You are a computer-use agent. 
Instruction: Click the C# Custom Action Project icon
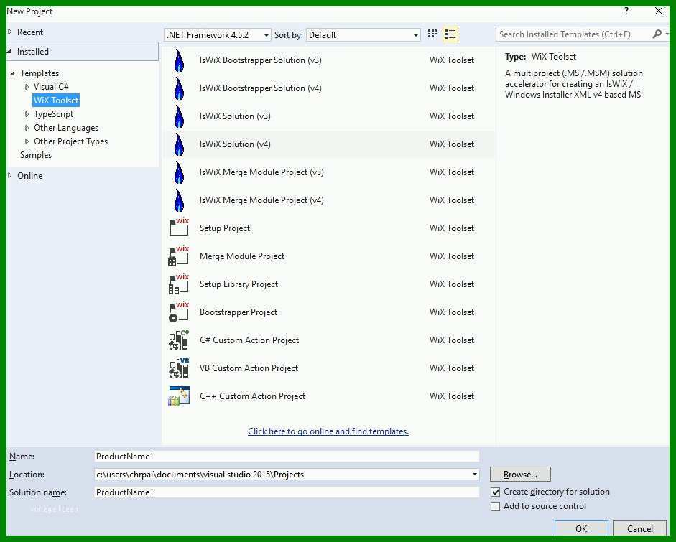[179, 340]
